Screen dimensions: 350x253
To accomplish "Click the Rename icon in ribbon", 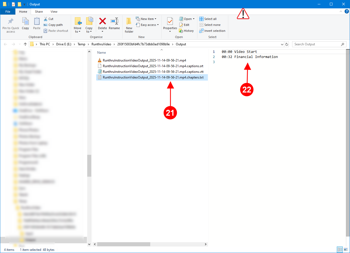I will coord(114,21).
